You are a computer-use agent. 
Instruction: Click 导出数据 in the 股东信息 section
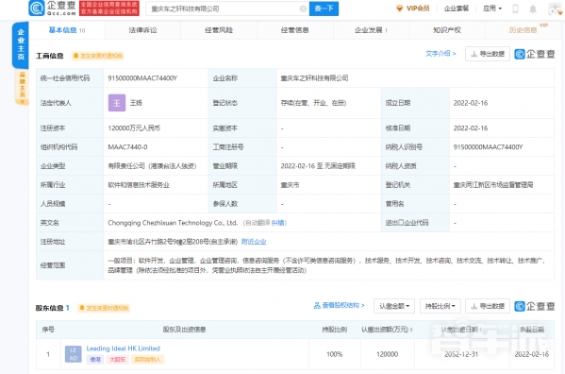[488, 306]
